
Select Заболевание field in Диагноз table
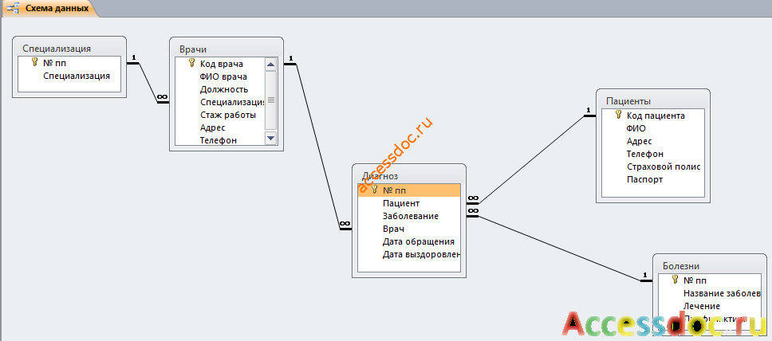[410, 216]
